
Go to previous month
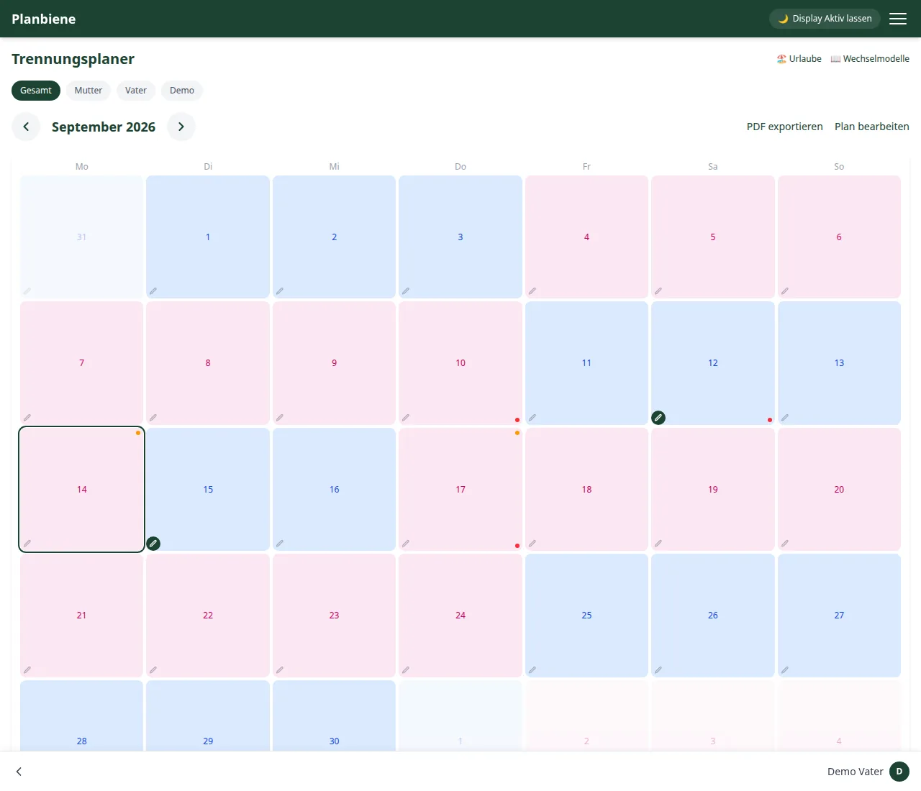(x=26, y=127)
